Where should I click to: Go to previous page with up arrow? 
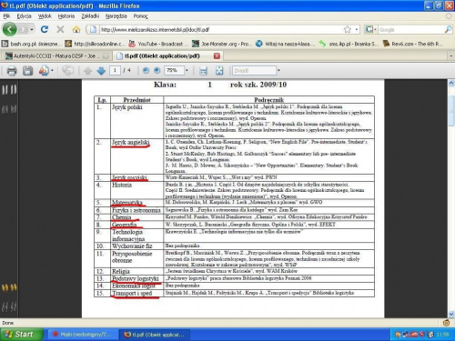(x=87, y=71)
